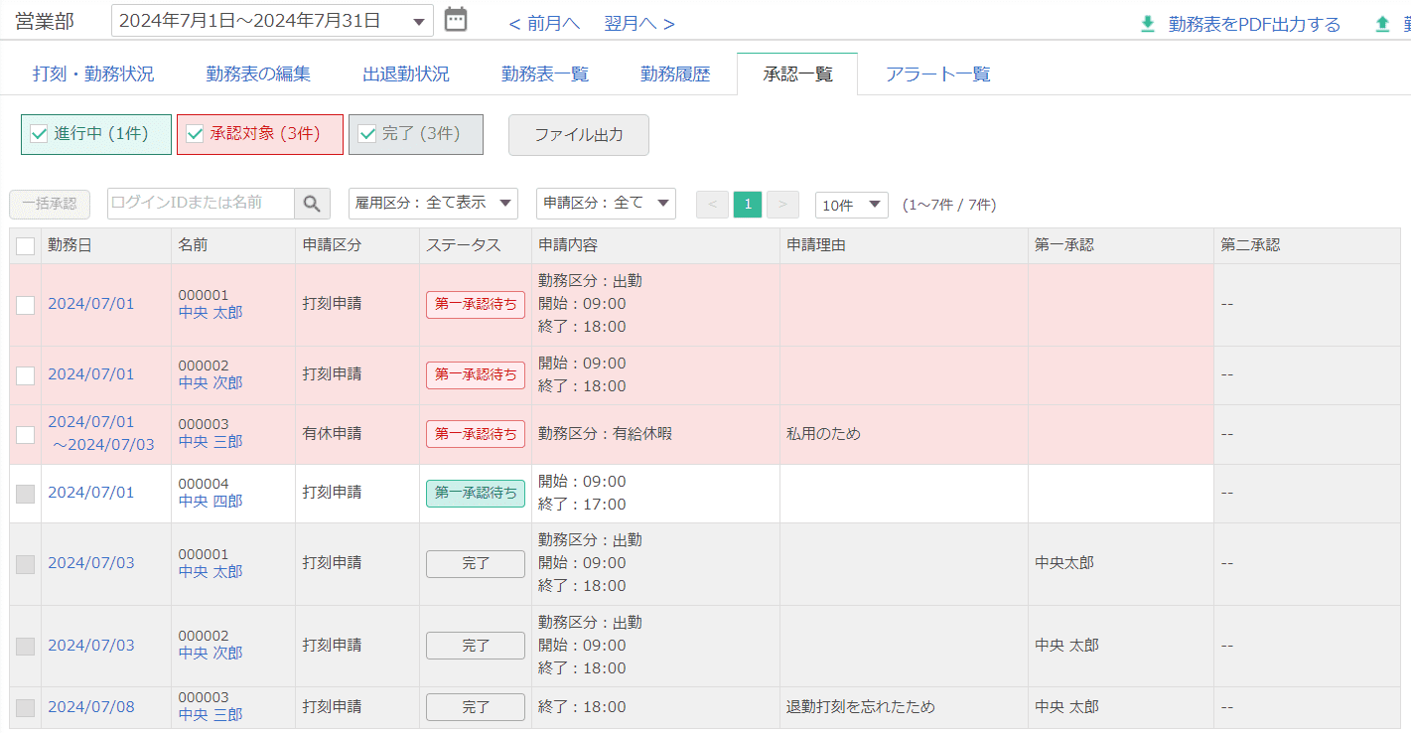The image size is (1411, 733).
Task: Go to previous page arrow
Action: (x=712, y=205)
